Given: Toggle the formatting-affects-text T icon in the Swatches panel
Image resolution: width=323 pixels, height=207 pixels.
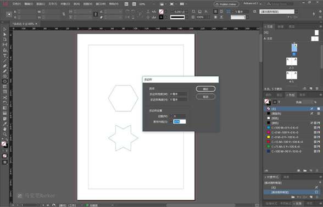Looking at the screenshot, I should [279, 102].
